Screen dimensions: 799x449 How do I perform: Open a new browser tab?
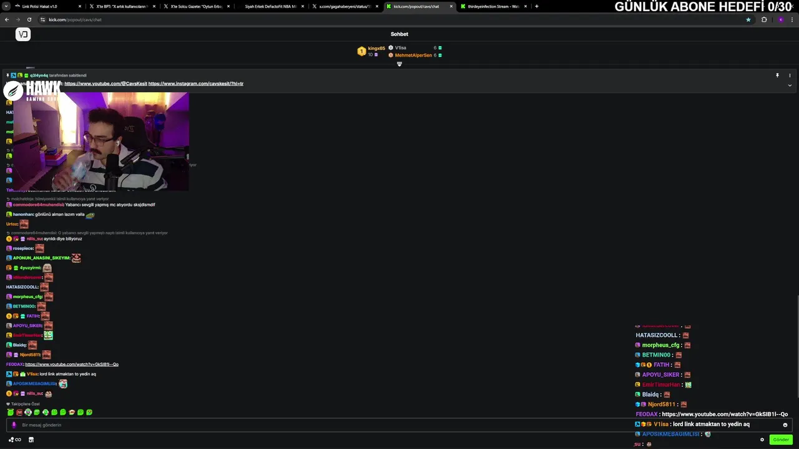(536, 6)
